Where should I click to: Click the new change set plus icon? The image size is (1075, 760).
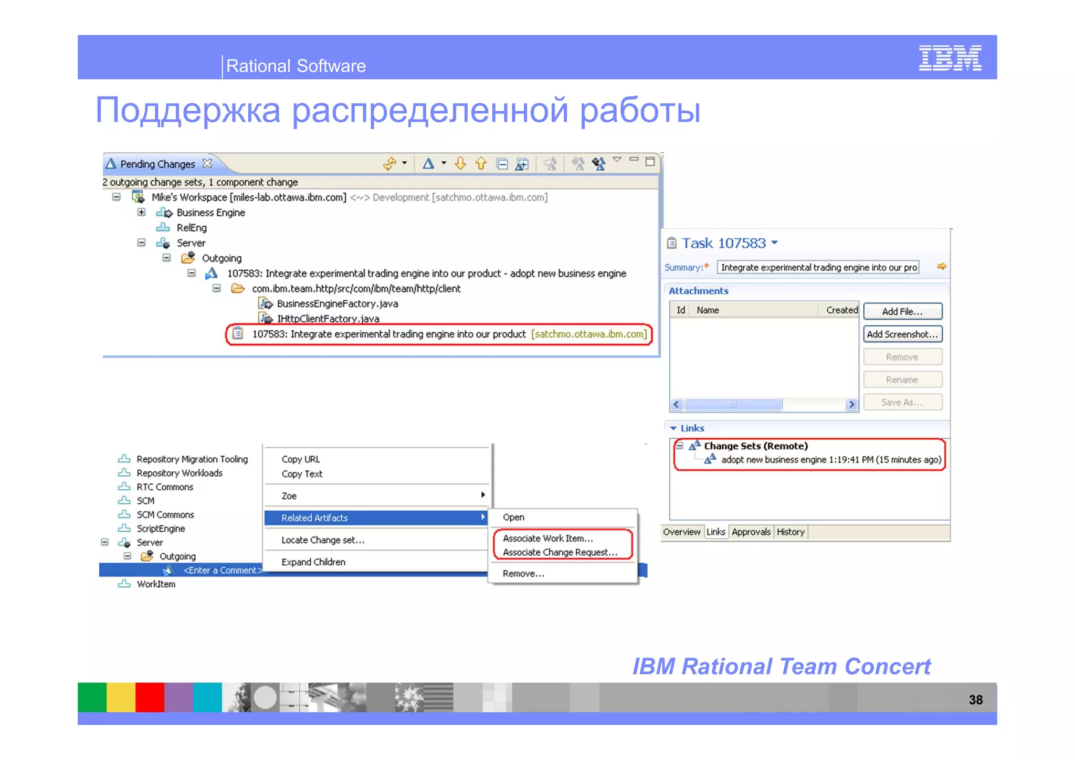522,164
